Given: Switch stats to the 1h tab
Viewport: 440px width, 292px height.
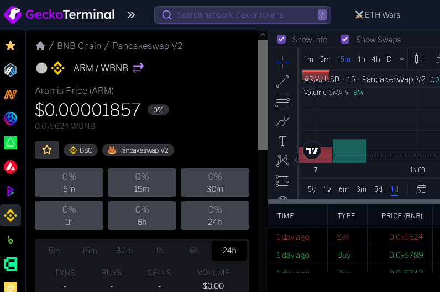Looking at the screenshot, I should click(159, 251).
